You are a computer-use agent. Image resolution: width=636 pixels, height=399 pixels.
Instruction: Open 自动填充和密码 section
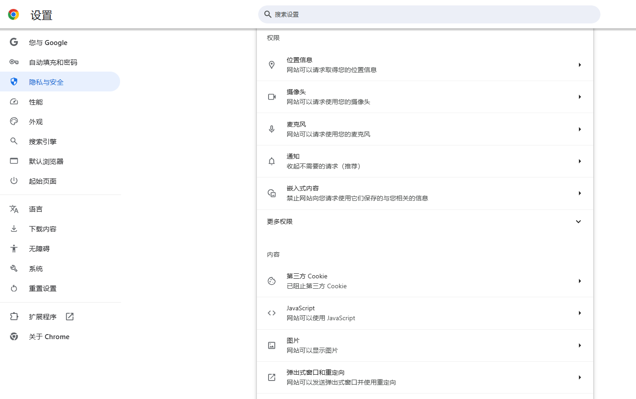60,62
